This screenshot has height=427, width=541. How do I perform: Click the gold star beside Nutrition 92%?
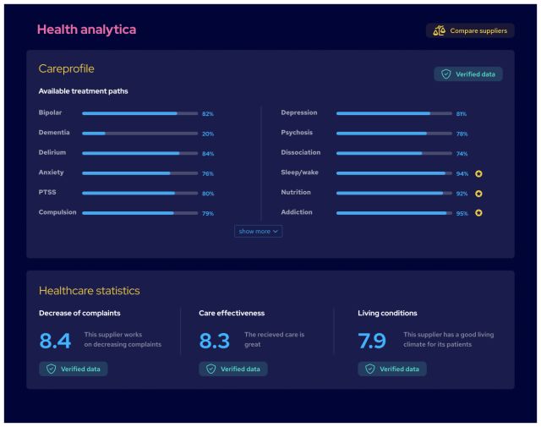click(x=478, y=194)
